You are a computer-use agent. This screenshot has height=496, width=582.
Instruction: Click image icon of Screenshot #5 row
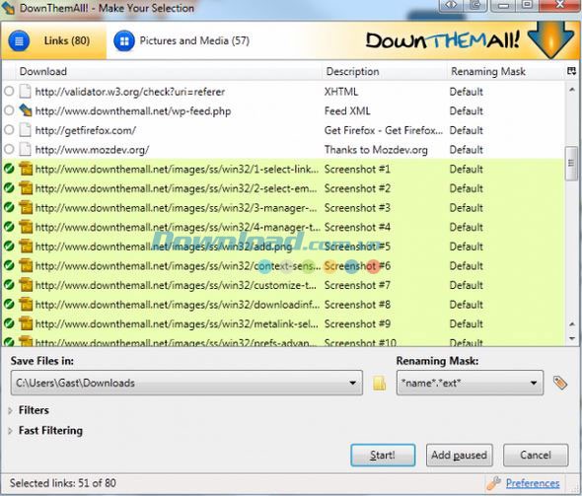pyautogui.click(x=26, y=246)
